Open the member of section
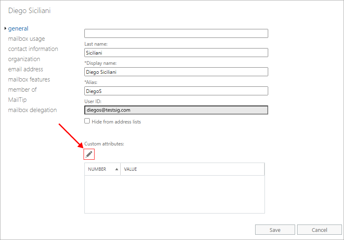Image resolution: width=344 pixels, height=240 pixels. click(22, 90)
